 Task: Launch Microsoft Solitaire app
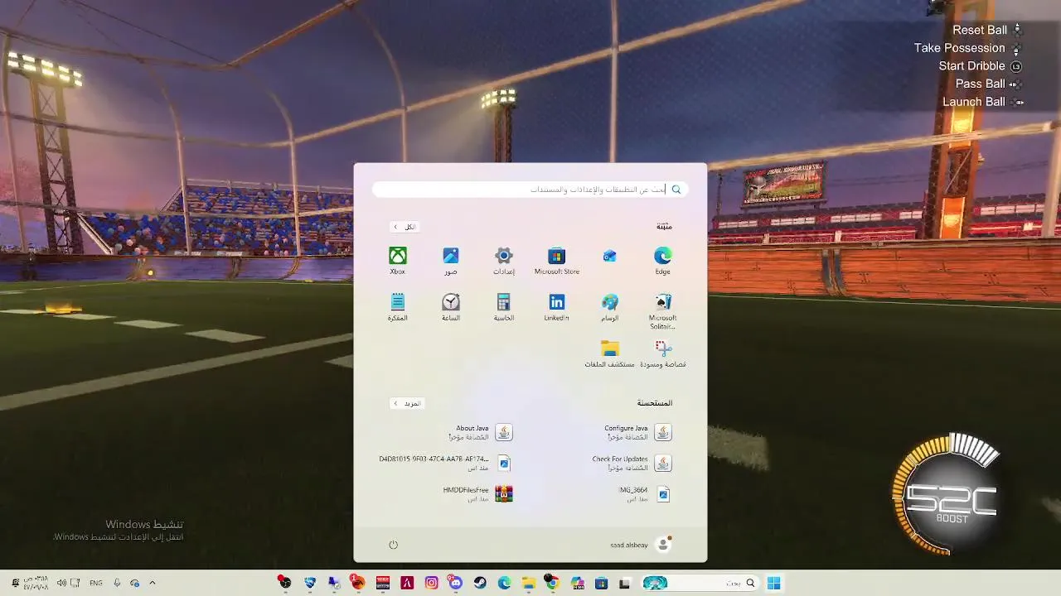coord(662,310)
